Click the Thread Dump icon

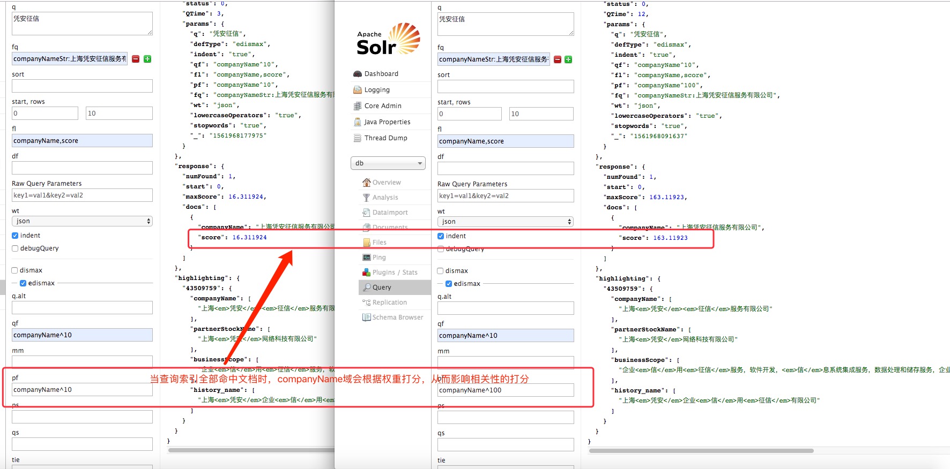point(358,138)
